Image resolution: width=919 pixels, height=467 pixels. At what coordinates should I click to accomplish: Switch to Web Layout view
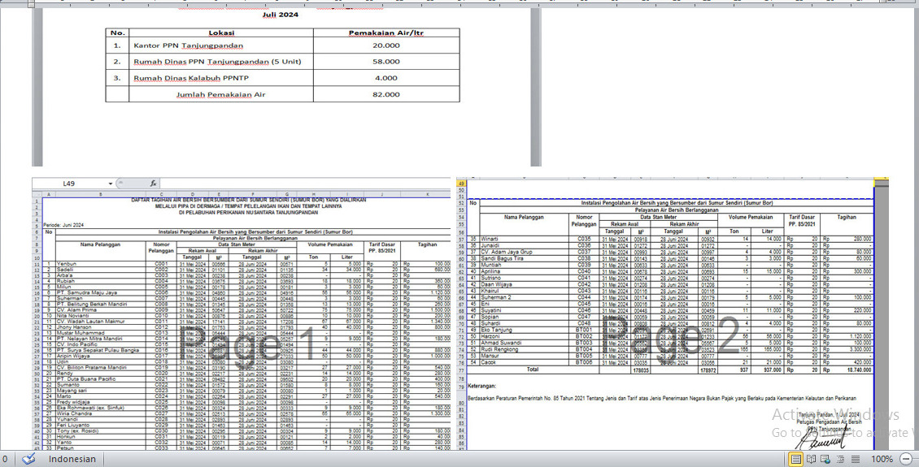826,459
